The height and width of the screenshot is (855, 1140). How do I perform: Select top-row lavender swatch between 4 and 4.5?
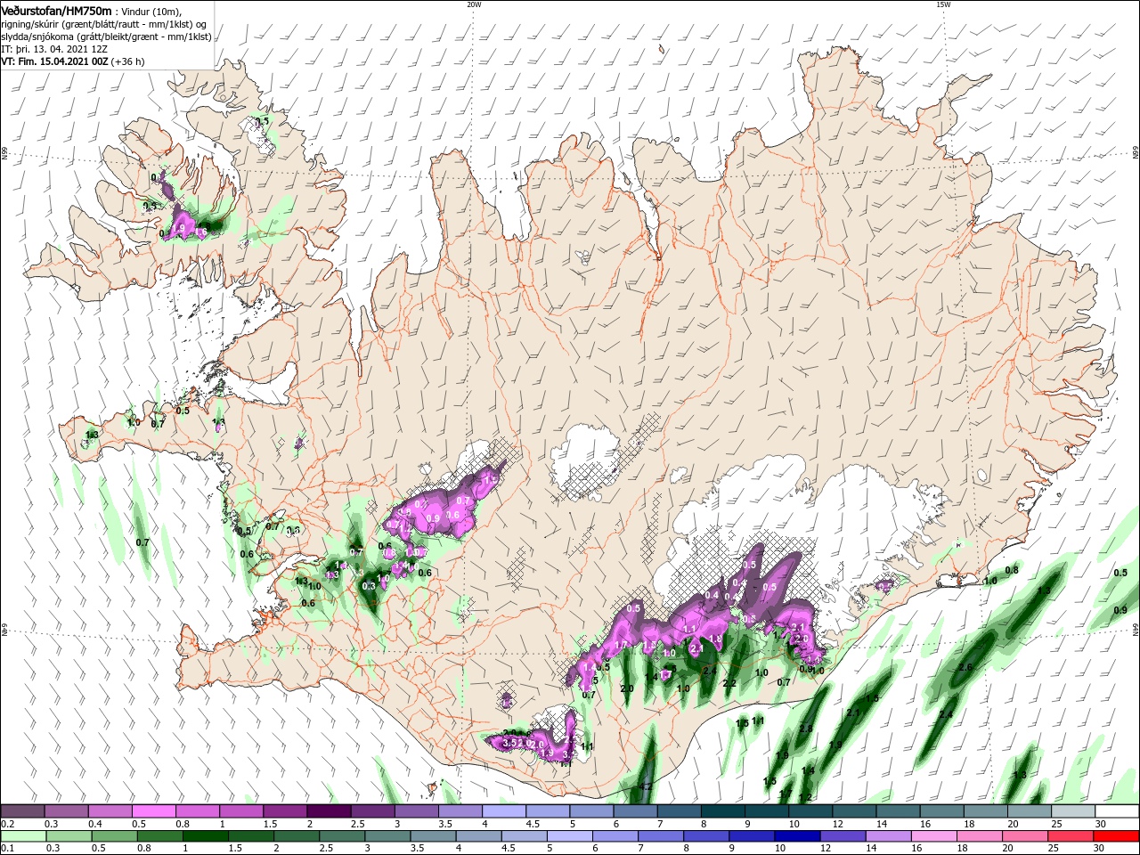click(504, 811)
